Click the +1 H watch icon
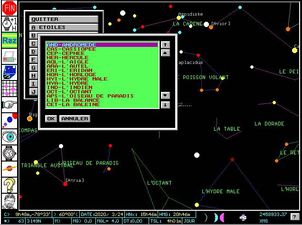This screenshot has height=225, width=302. click(9, 24)
